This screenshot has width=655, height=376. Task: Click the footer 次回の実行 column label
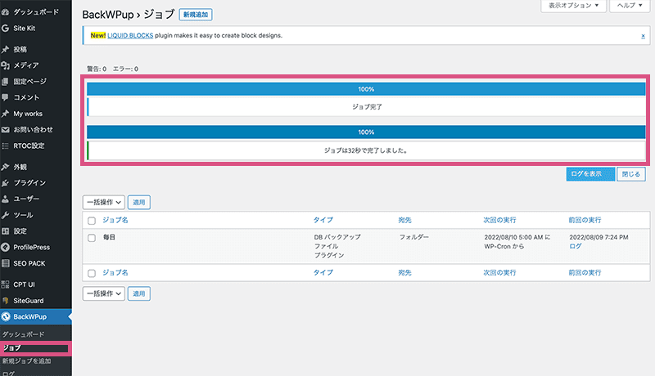pos(499,273)
